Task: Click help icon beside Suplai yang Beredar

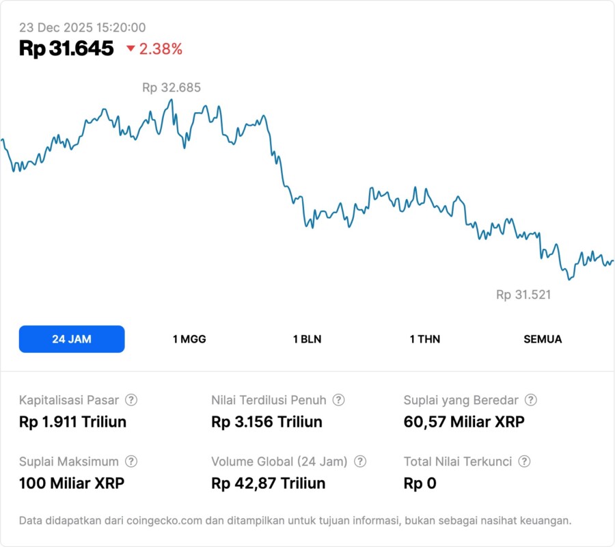Action: click(x=530, y=400)
